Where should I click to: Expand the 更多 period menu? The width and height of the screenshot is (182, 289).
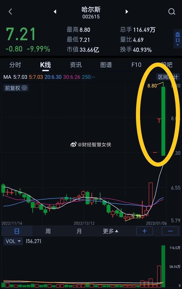pyautogui.click(x=110, y=231)
